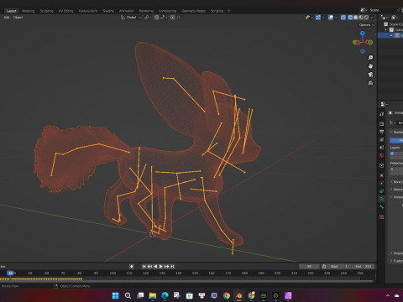Open the orange Object properties tab
The image size is (403, 302).
[x=381, y=175]
